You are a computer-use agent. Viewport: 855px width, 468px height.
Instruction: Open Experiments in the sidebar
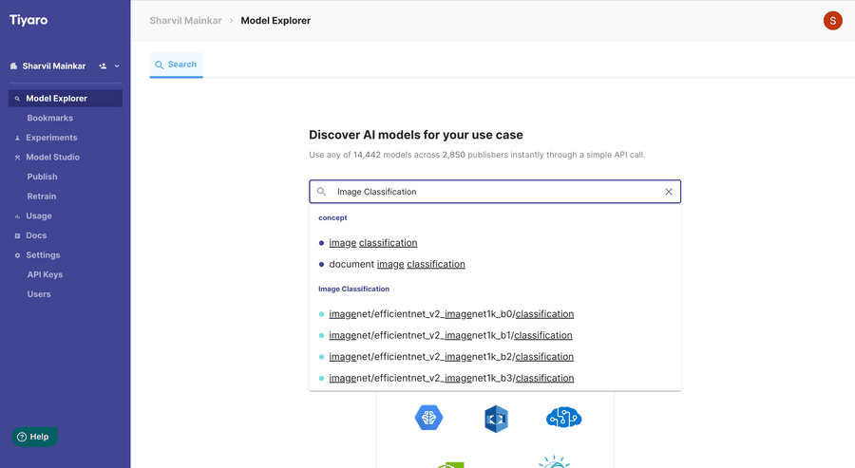click(x=51, y=138)
